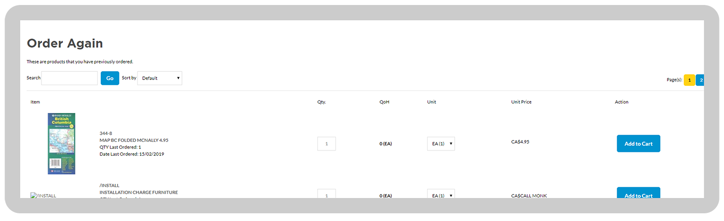Go to page 1 of results
This screenshot has height=221, width=724.
(x=689, y=80)
